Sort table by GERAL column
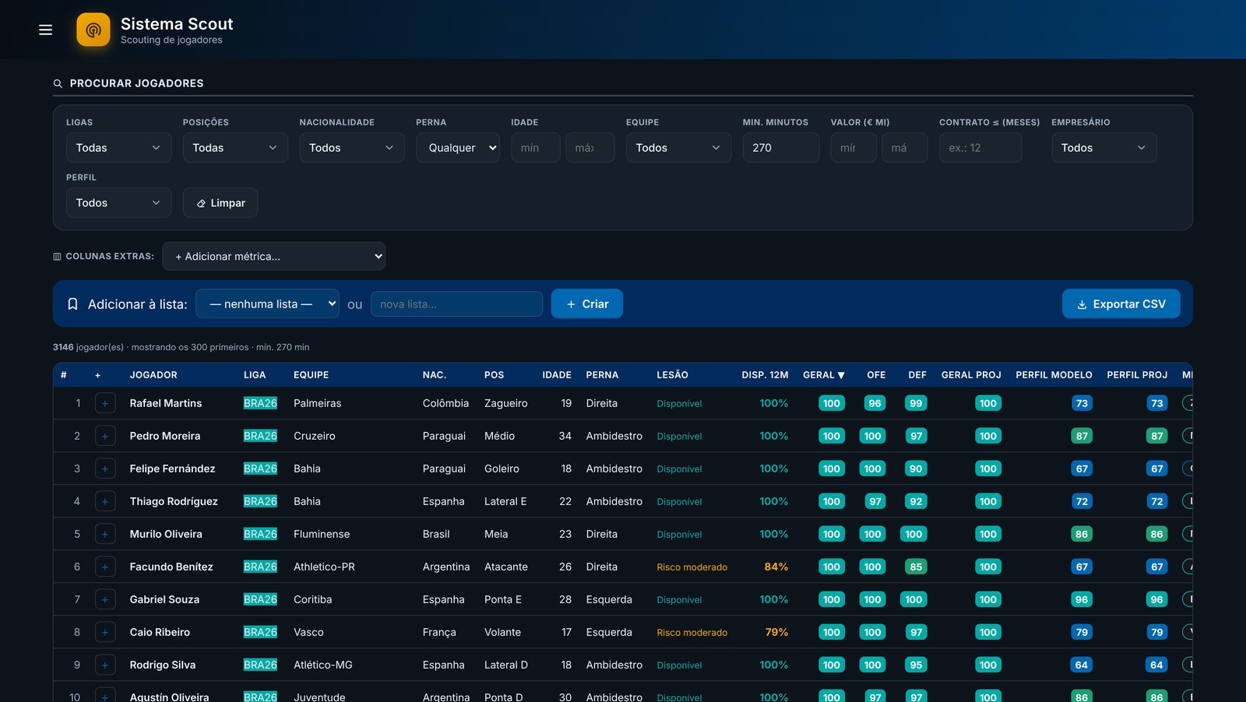Image resolution: width=1246 pixels, height=702 pixels. [824, 375]
